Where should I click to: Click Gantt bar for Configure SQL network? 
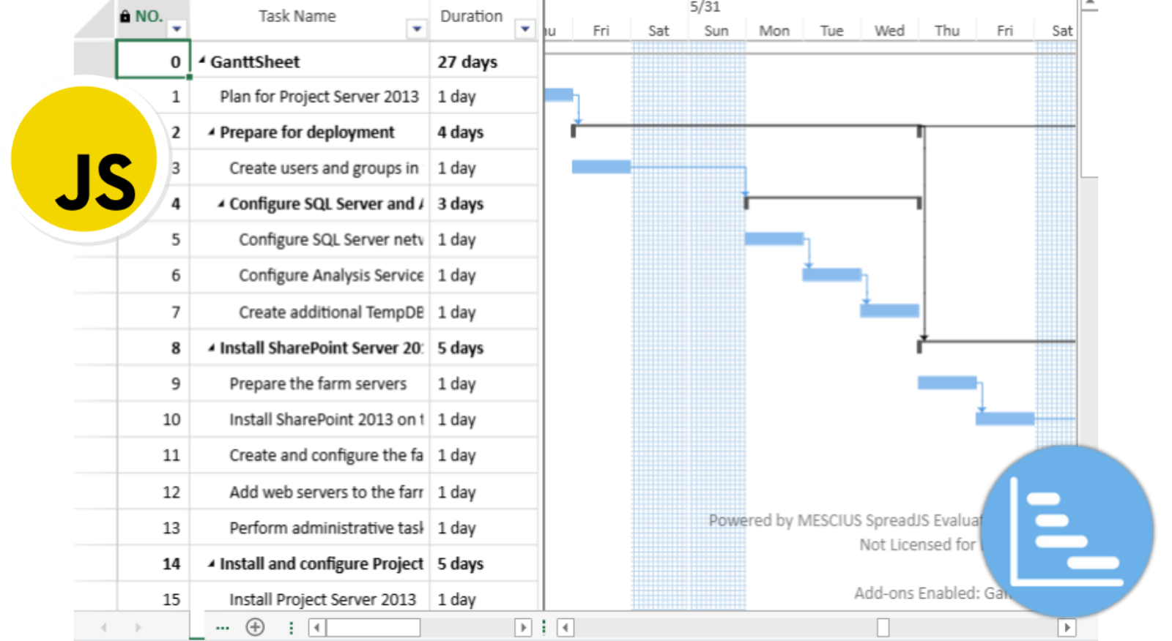point(774,239)
